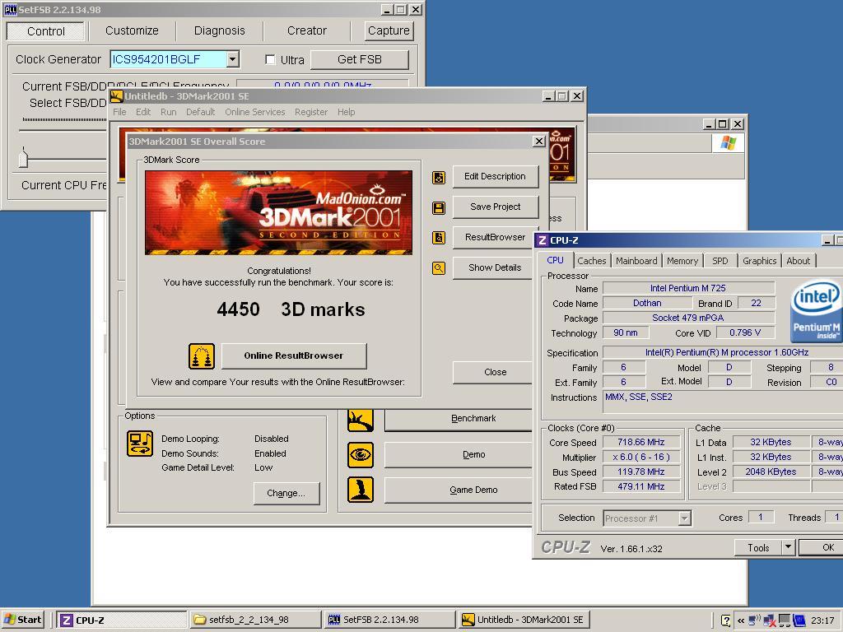
Task: Switch to the Mainboard tab in CPU-Z
Action: pos(636,261)
